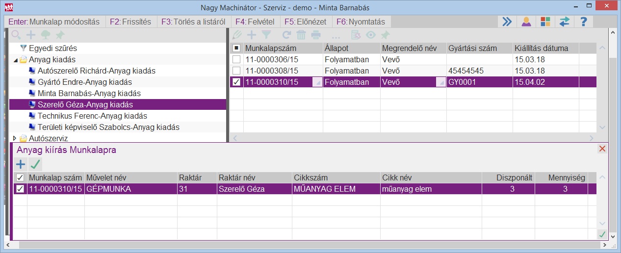The height and width of the screenshot is (253, 621).
Task: Open the user profile icon in top toolbar
Action: [x=526, y=22]
